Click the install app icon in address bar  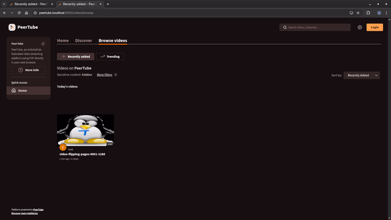pyautogui.click(x=351, y=13)
